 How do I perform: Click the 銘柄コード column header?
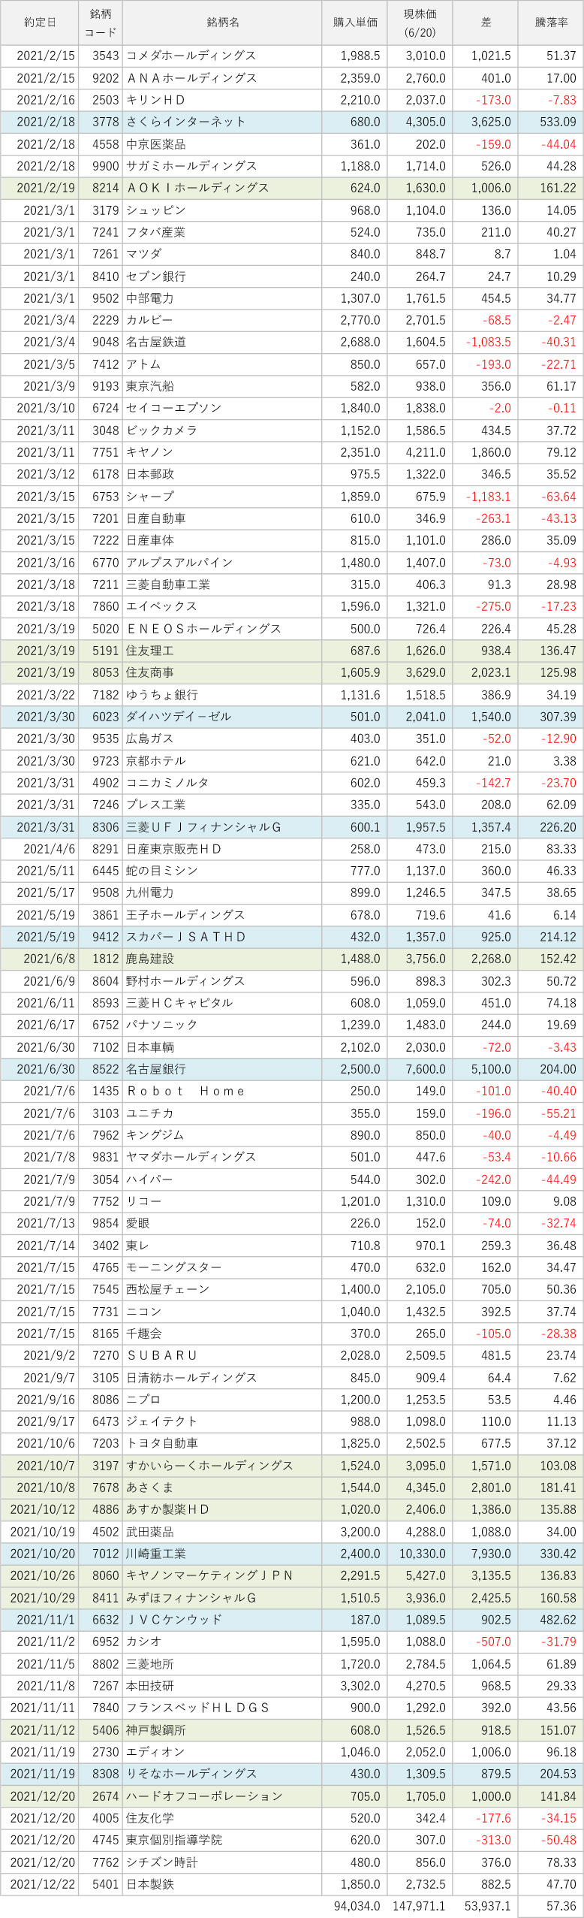[x=100, y=23]
